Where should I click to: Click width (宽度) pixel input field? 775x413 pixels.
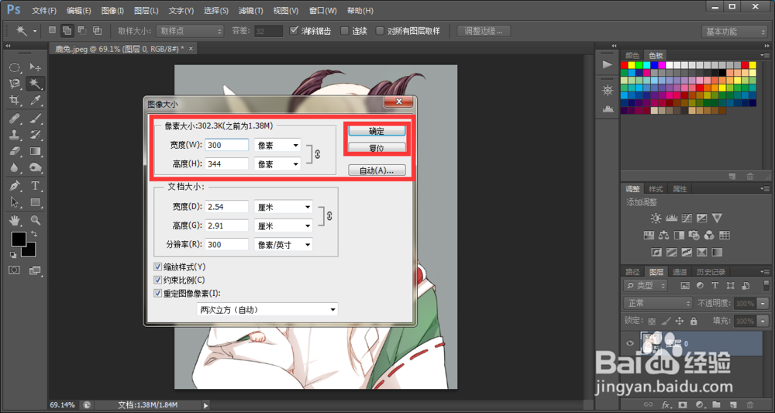point(226,145)
